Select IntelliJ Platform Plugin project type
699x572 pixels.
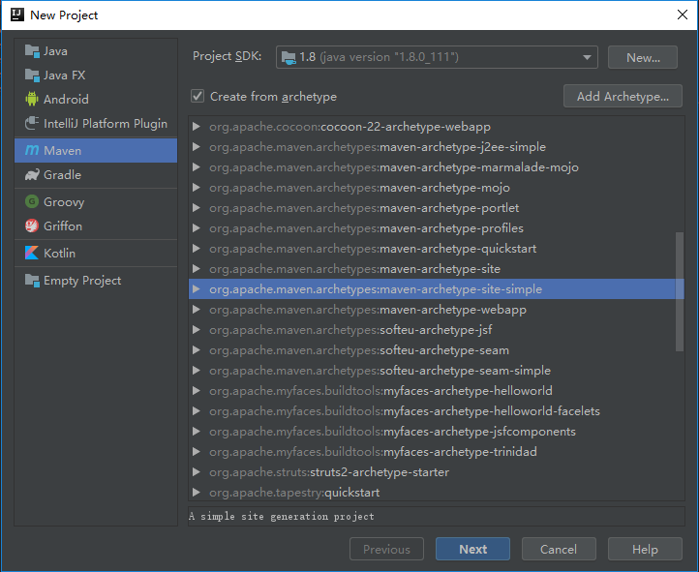point(96,123)
